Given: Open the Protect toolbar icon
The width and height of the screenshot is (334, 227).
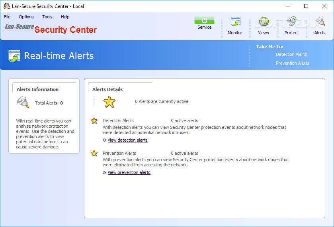Looking at the screenshot, I should [x=292, y=22].
